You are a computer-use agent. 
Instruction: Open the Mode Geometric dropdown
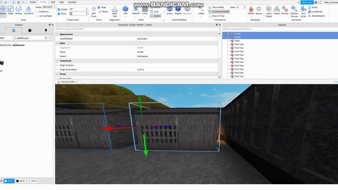(49, 7)
